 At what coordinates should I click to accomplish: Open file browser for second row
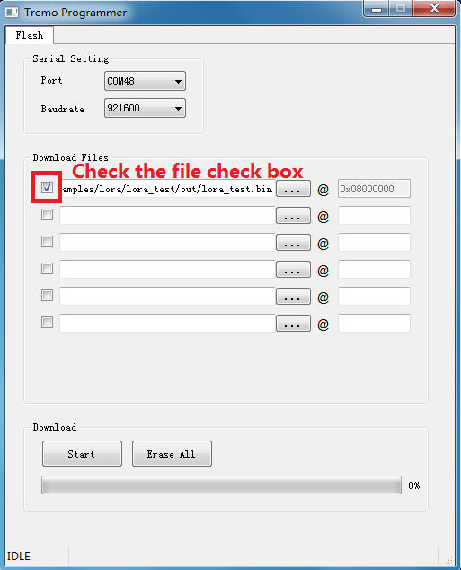click(x=293, y=216)
